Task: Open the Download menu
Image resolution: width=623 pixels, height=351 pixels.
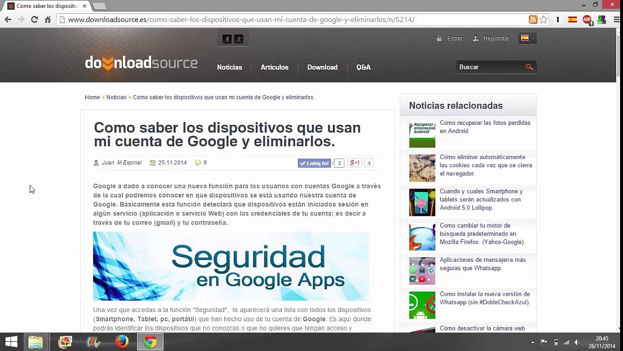Action: (322, 67)
